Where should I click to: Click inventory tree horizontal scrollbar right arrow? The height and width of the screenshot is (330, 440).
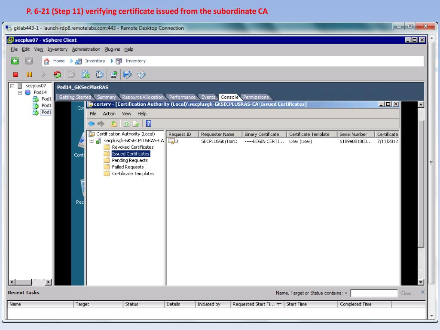(x=49, y=282)
